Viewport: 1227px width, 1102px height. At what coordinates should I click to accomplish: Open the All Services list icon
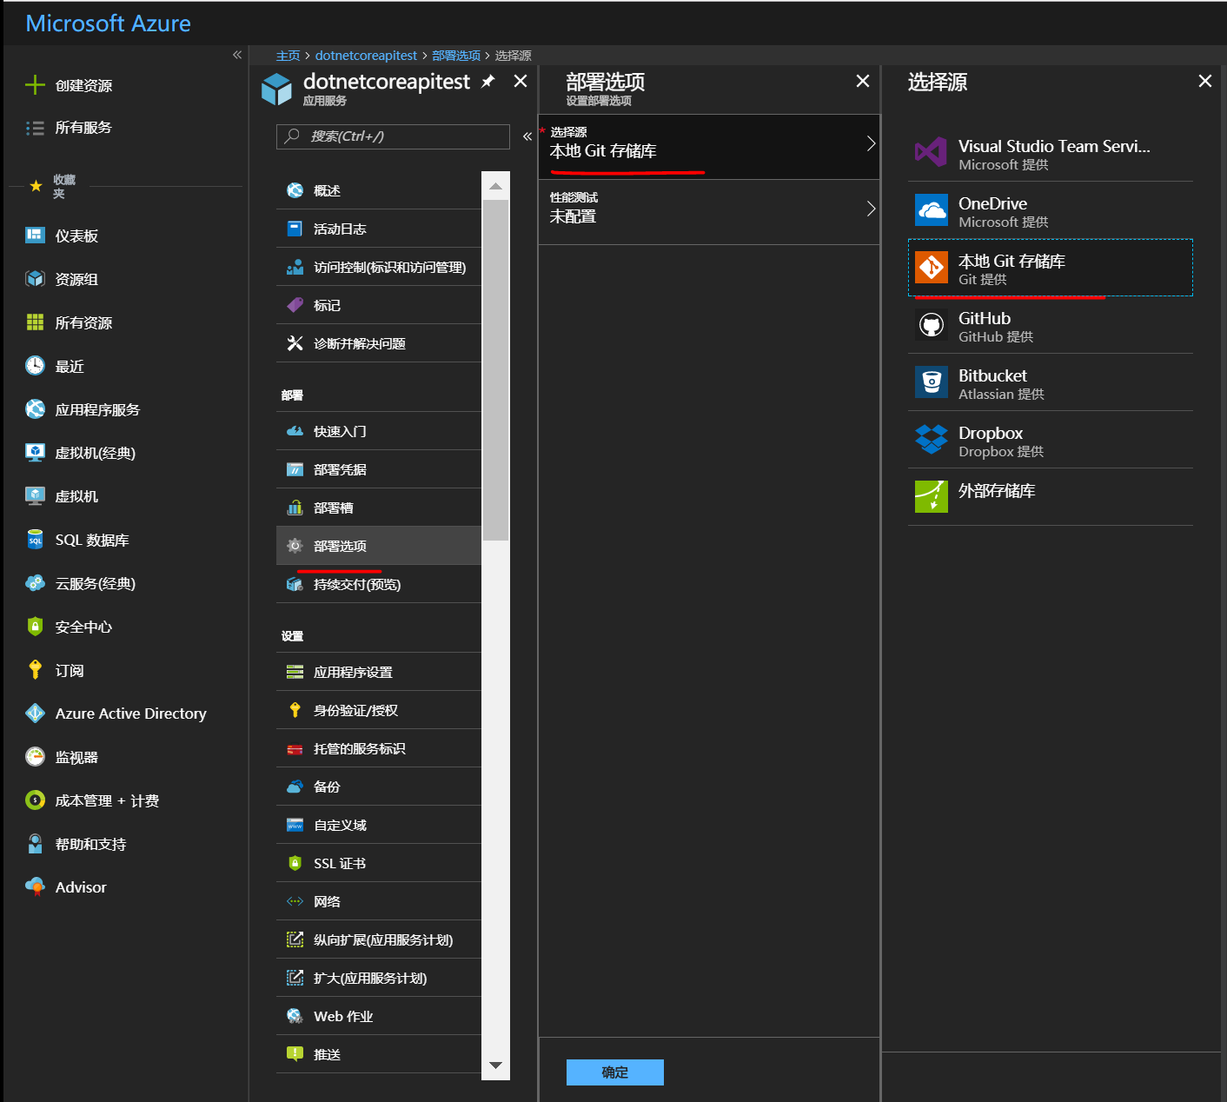[35, 128]
